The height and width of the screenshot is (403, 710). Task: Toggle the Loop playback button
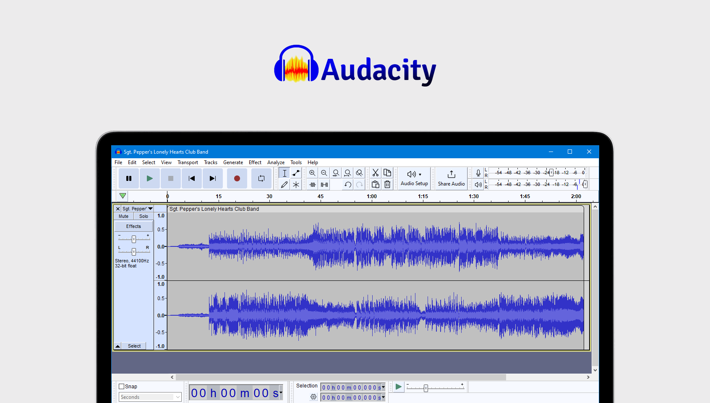click(x=261, y=178)
